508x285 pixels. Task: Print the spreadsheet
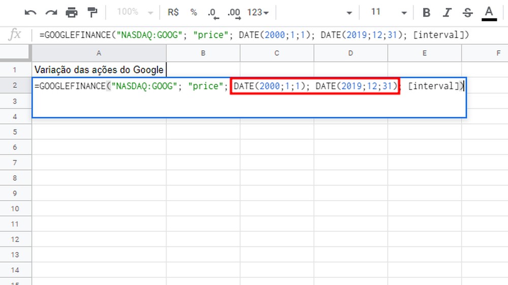pyautogui.click(x=72, y=13)
